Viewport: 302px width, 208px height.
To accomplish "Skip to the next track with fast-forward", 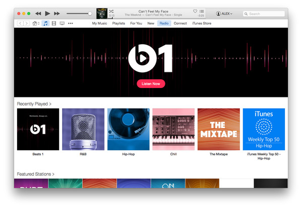I will [57, 14].
